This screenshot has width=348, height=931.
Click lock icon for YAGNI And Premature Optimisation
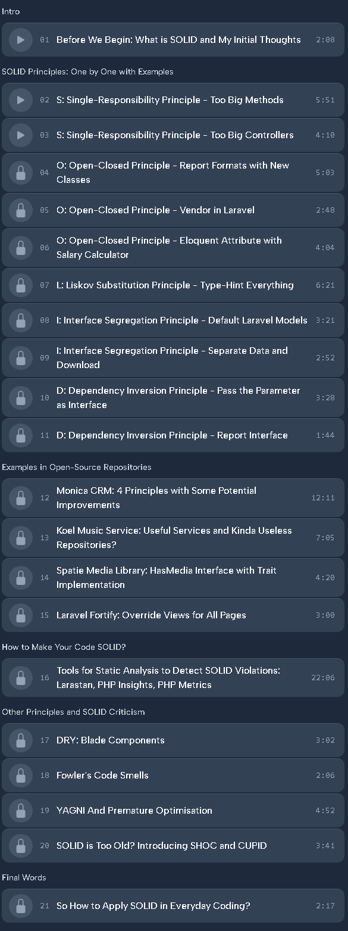point(20,811)
